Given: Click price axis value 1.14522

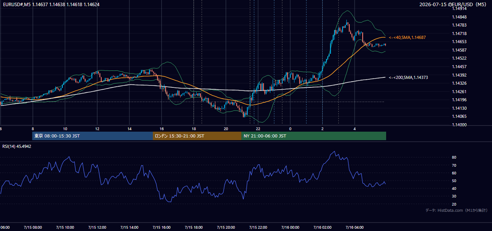Looking at the screenshot, I should click(x=459, y=59).
